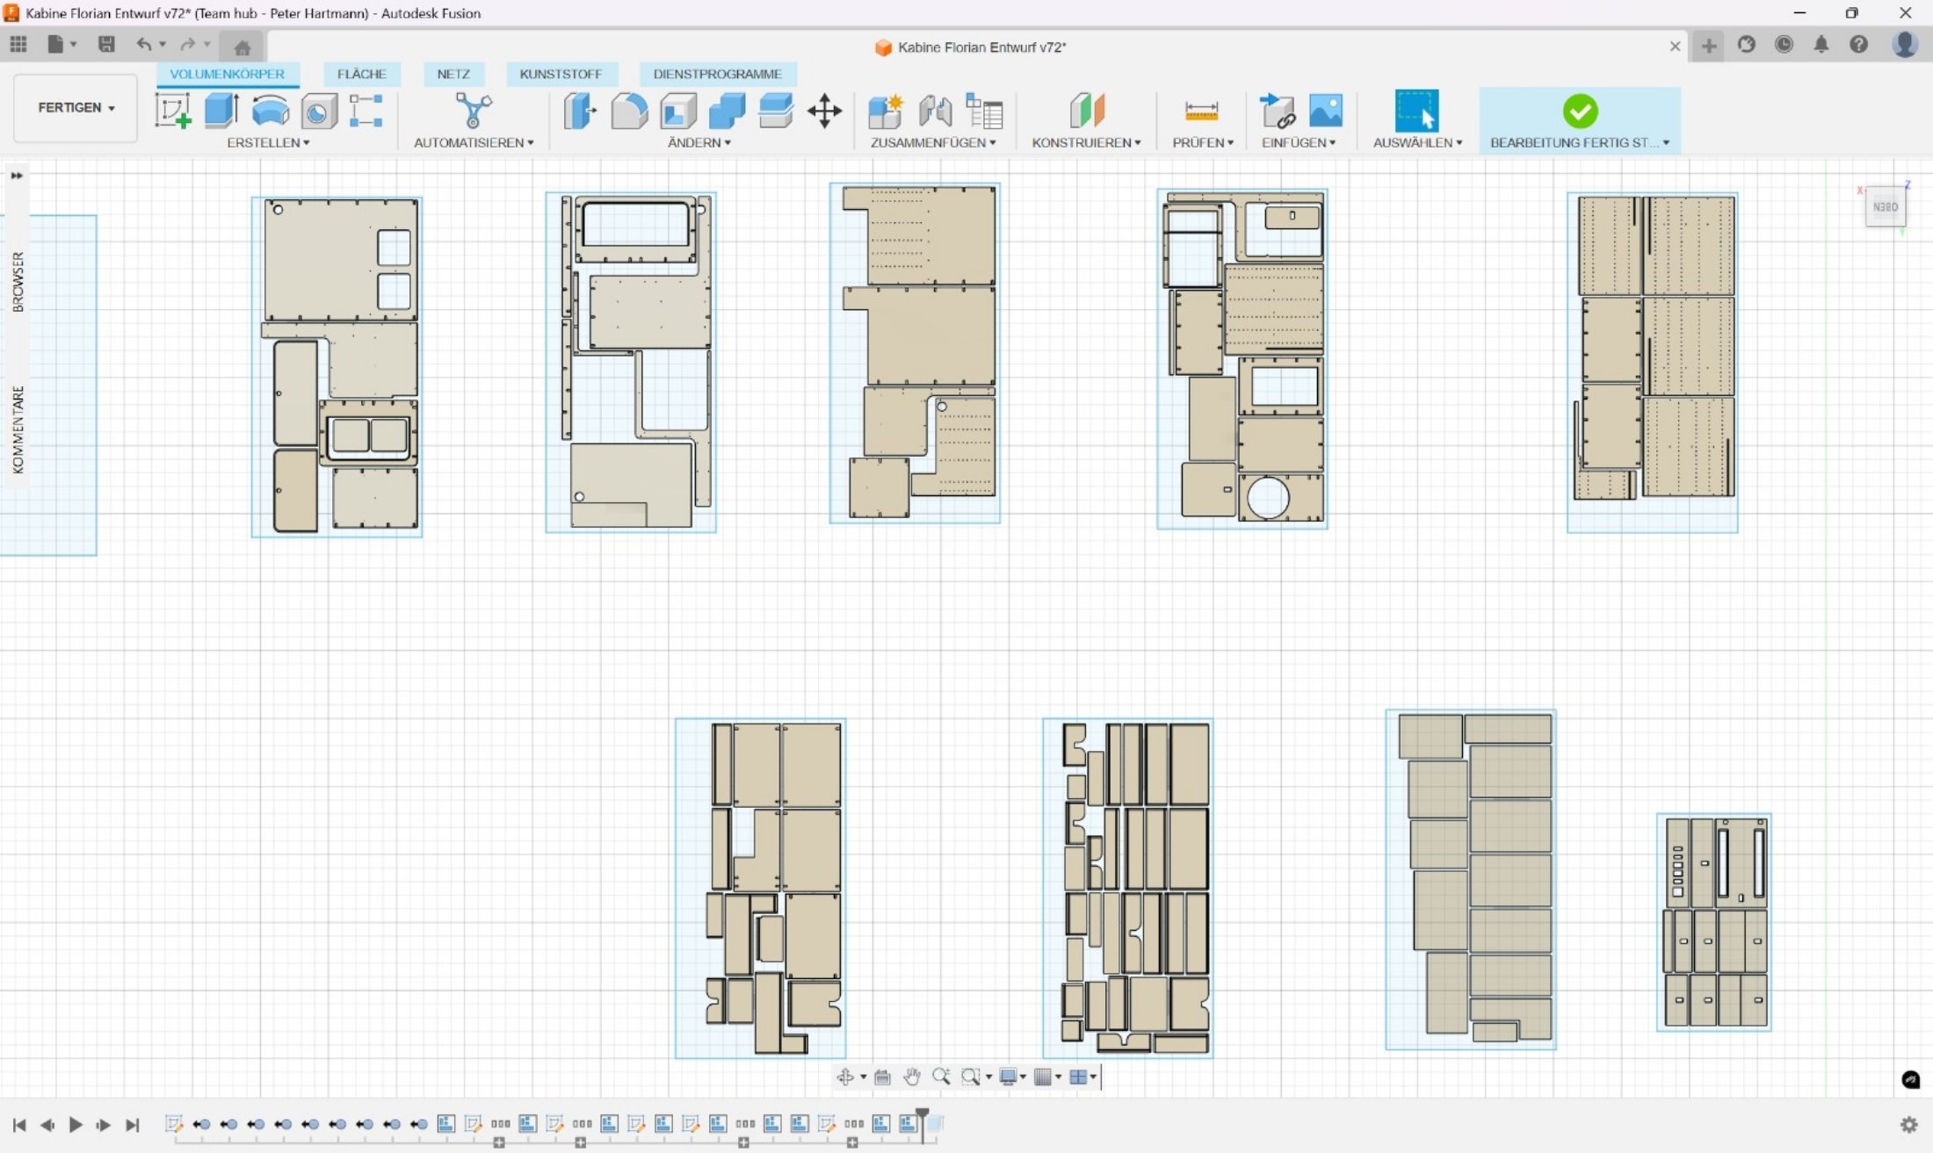Viewport: 1933px width, 1153px height.
Task: Click the Look At icon in navigation bar
Action: point(882,1077)
